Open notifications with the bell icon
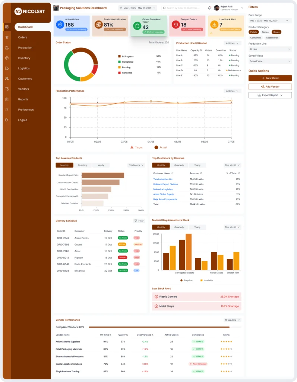Image resolution: width=297 pixels, height=382 pixels. coord(210,8)
